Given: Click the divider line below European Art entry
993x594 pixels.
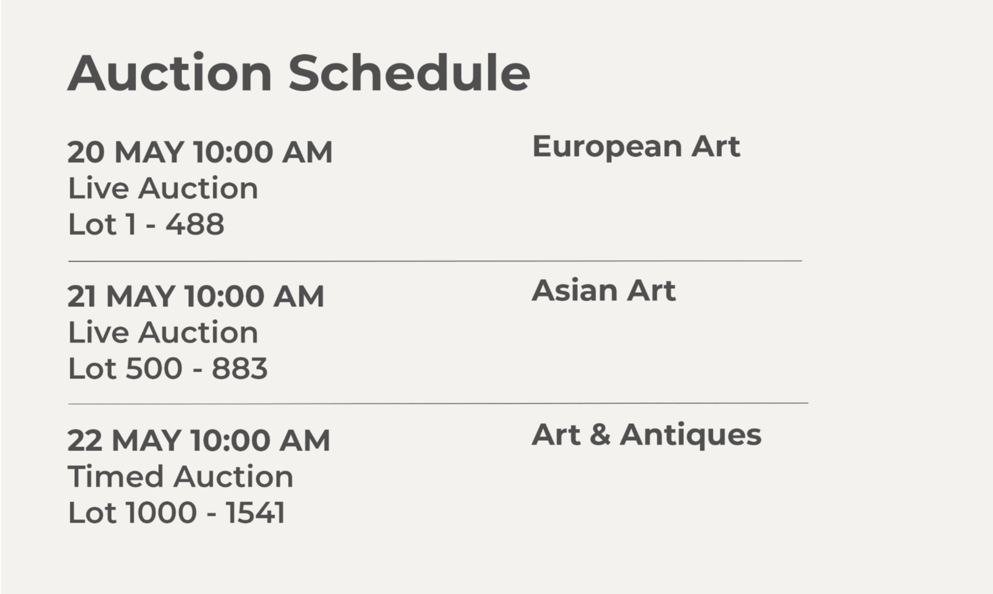Looking at the screenshot, I should pyautogui.click(x=435, y=261).
